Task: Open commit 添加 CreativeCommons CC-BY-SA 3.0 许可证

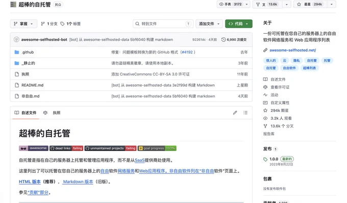Action: pos(150,74)
